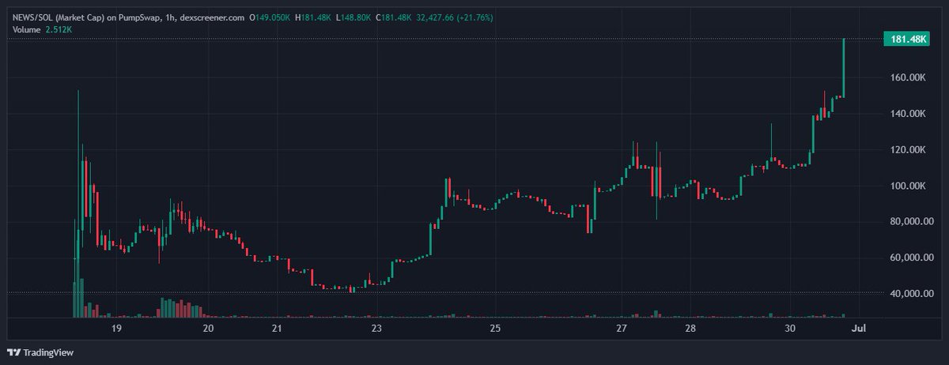Image resolution: width=949 pixels, height=365 pixels.
Task: Click the 160.00K price axis label
Action: 906,77
